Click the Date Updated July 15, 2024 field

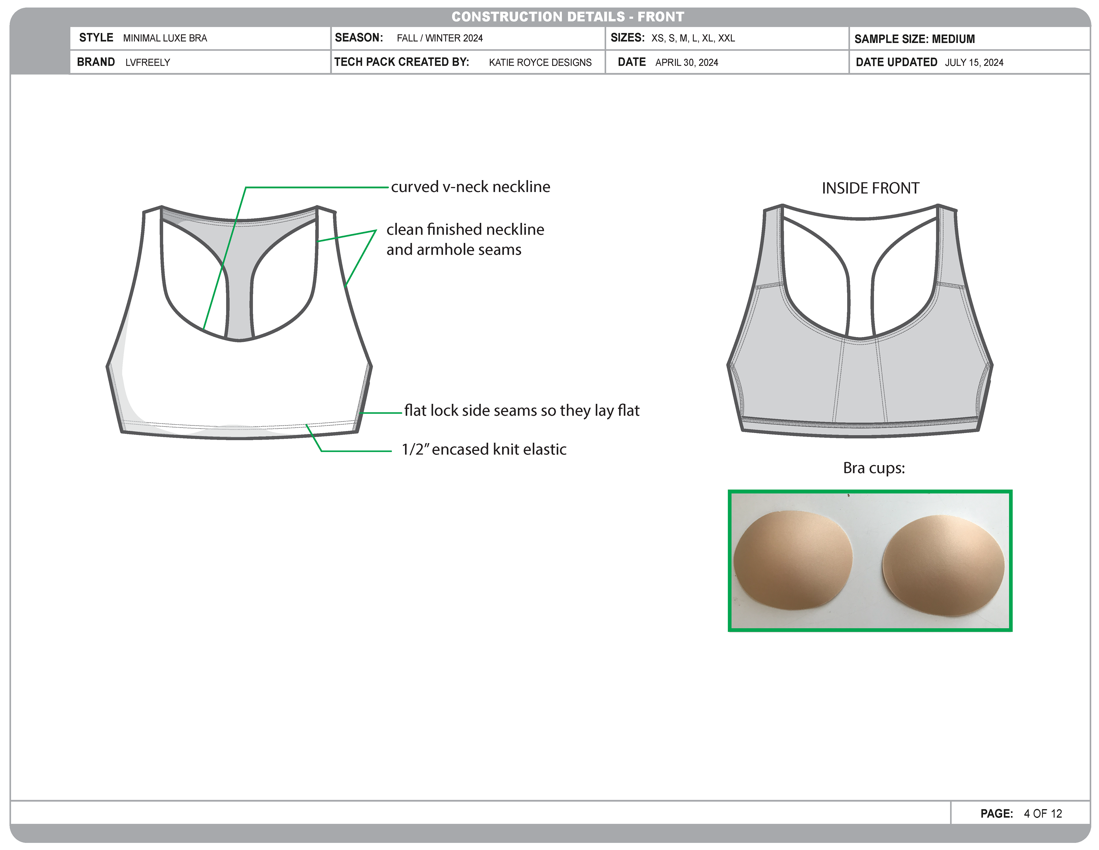coord(974,62)
